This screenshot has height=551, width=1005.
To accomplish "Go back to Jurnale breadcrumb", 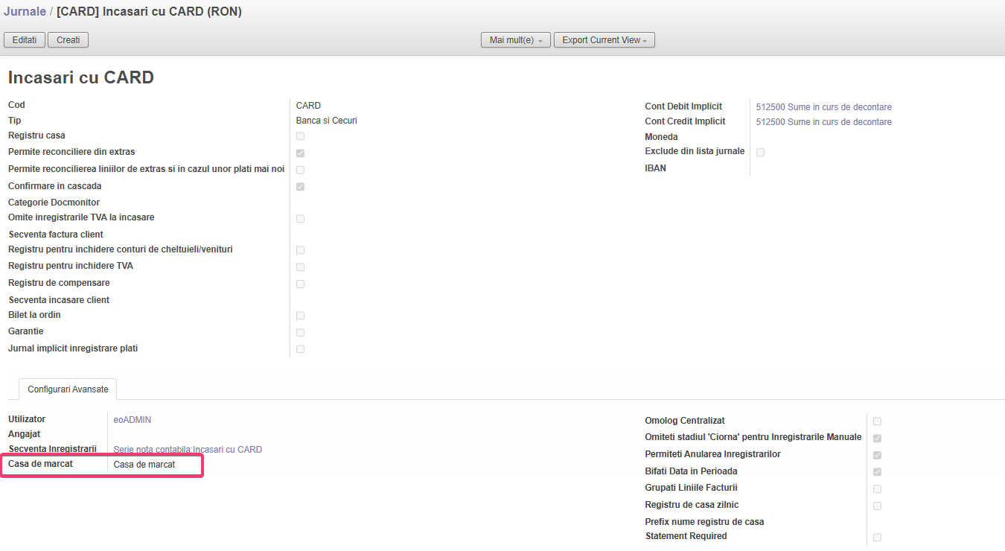I will pyautogui.click(x=25, y=12).
